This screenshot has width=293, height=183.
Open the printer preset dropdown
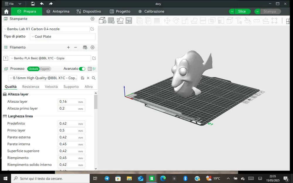click(46, 29)
